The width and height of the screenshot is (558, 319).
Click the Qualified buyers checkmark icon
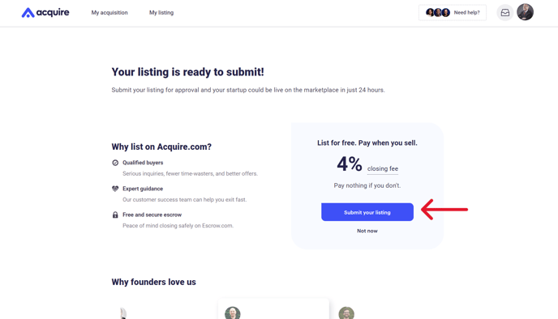(x=115, y=163)
